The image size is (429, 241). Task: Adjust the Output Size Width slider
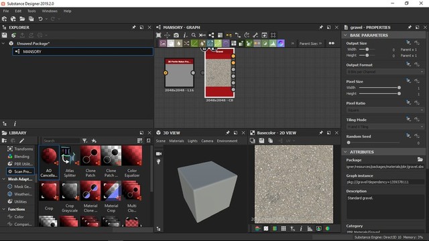click(367, 50)
